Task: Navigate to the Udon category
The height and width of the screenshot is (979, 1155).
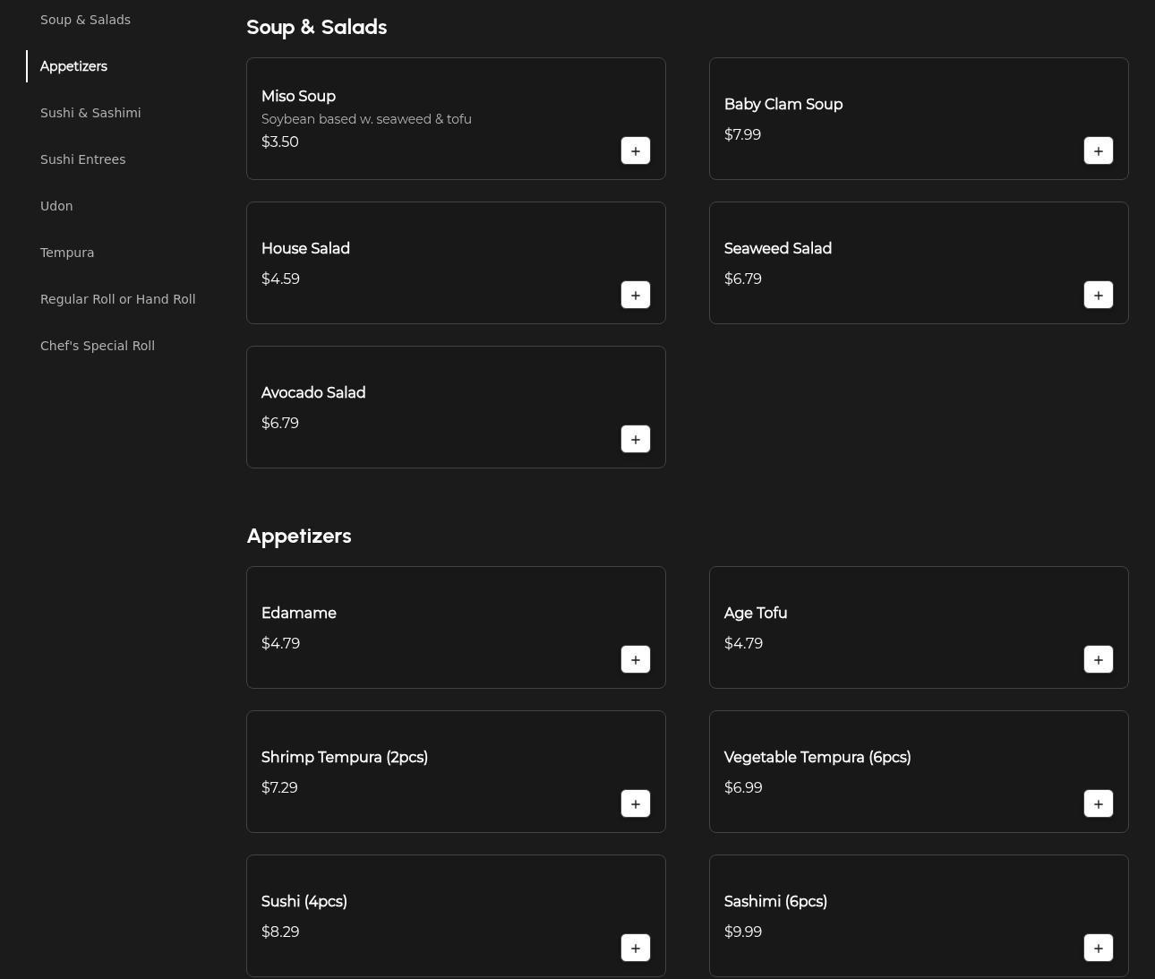Action: click(x=56, y=206)
